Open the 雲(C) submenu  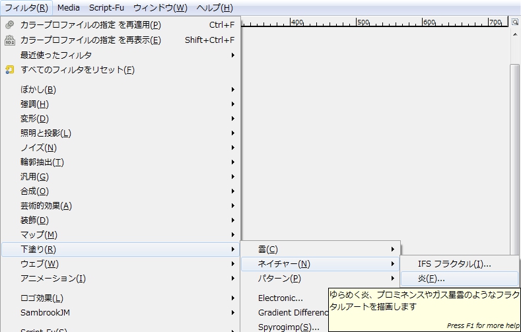pyautogui.click(x=320, y=249)
